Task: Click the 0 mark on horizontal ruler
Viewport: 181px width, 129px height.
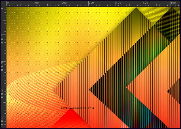Action: tap(8, 3)
